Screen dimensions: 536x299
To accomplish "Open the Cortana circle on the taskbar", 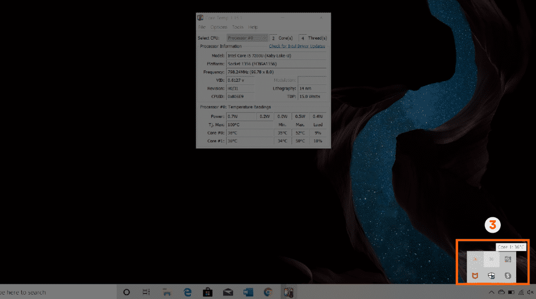I will [126, 292].
